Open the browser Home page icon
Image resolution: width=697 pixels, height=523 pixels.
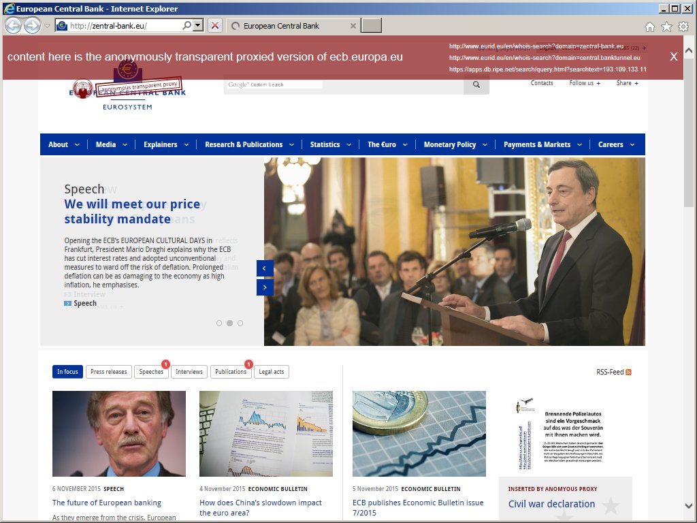pyautogui.click(x=650, y=27)
